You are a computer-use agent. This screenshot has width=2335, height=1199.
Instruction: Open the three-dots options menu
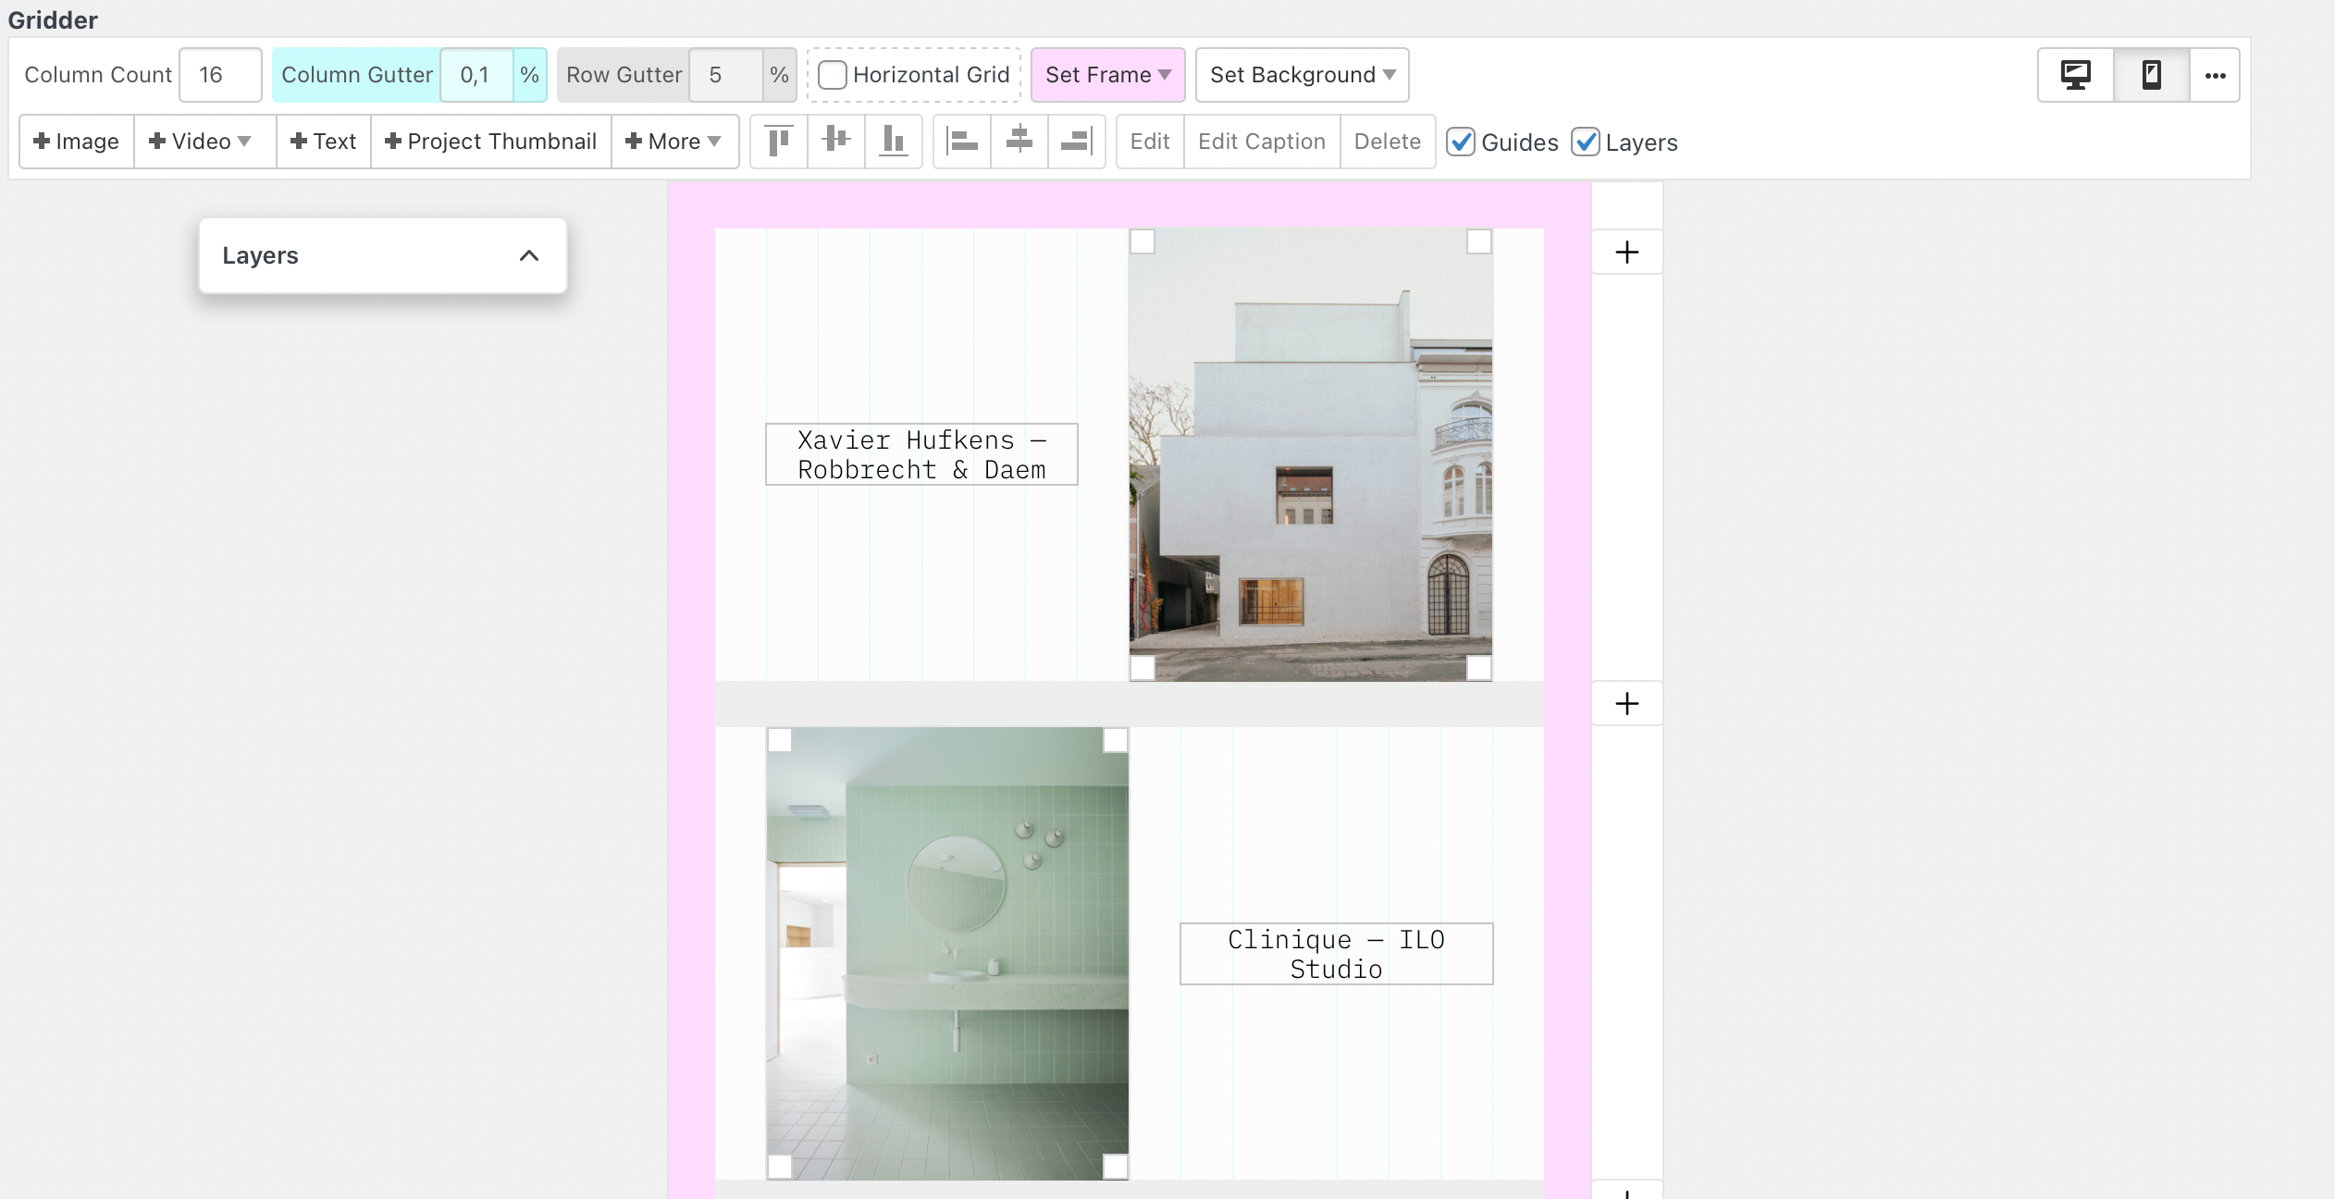click(2215, 75)
